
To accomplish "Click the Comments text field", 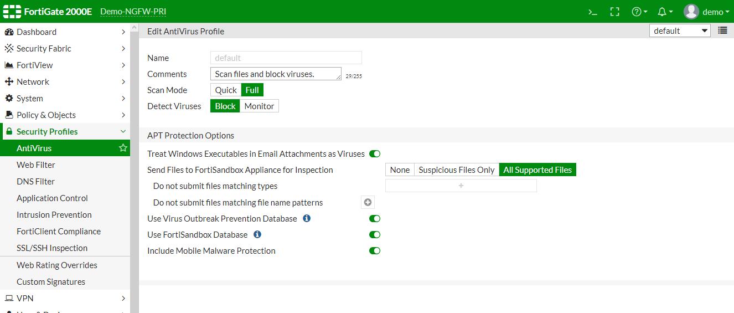I will [x=276, y=74].
